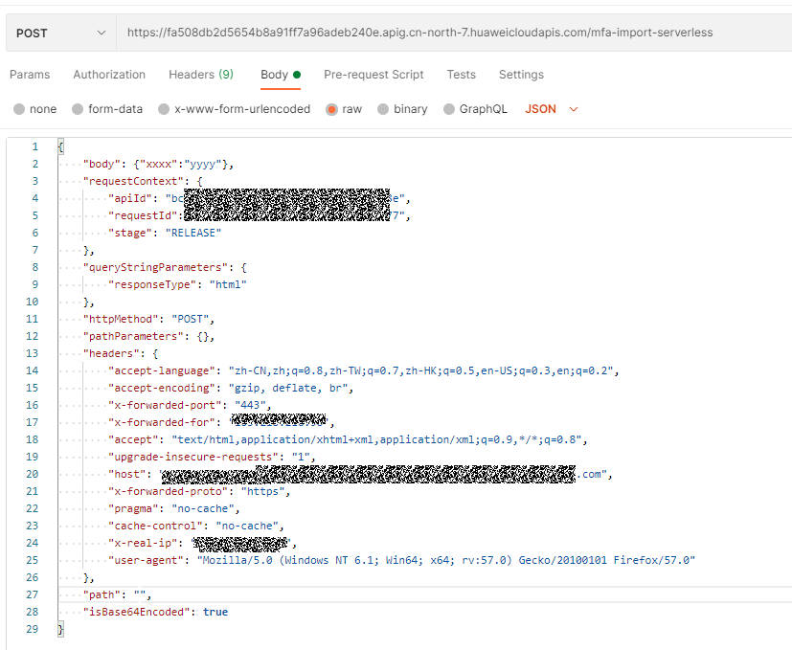
Task: Click the "isBase64Encoded" true value in editor
Action: pyautogui.click(x=215, y=612)
